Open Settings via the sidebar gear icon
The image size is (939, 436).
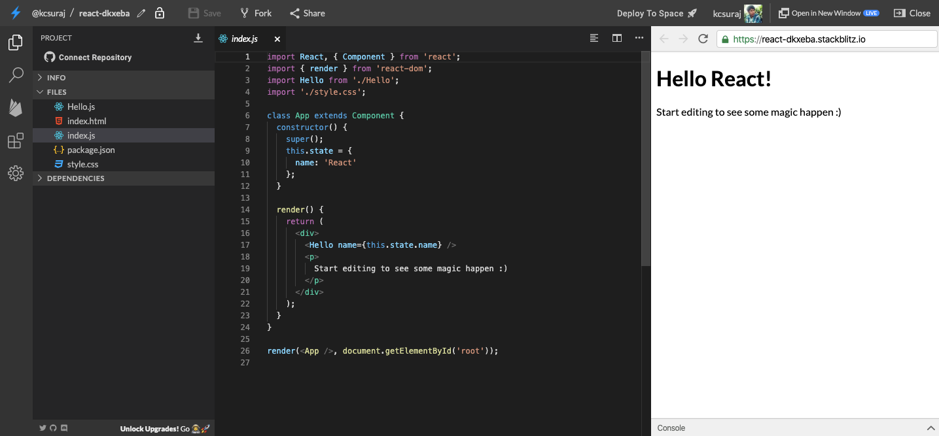(16, 173)
